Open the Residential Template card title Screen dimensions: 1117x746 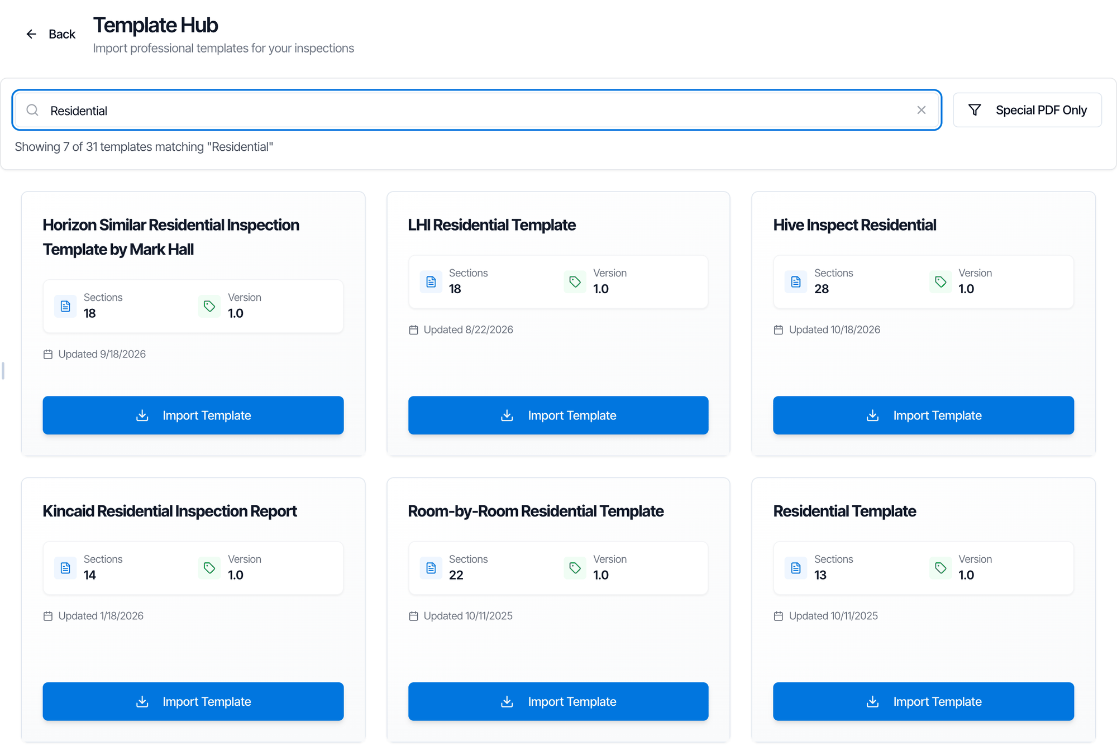point(844,511)
